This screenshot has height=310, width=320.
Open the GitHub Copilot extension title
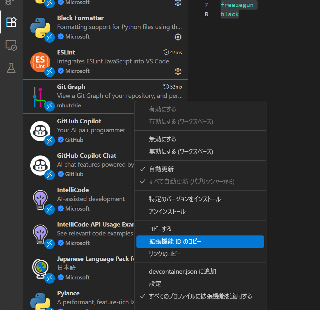(79, 121)
